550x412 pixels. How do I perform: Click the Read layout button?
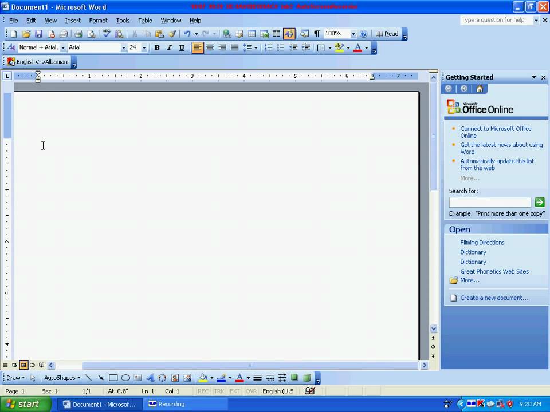(387, 34)
